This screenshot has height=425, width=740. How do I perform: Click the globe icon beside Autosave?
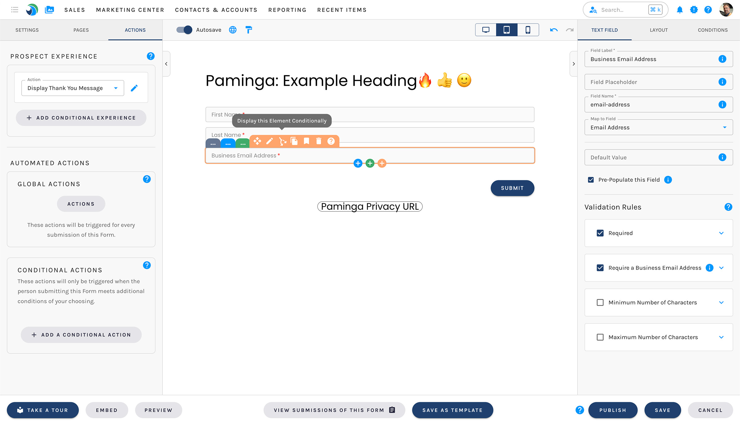click(233, 30)
